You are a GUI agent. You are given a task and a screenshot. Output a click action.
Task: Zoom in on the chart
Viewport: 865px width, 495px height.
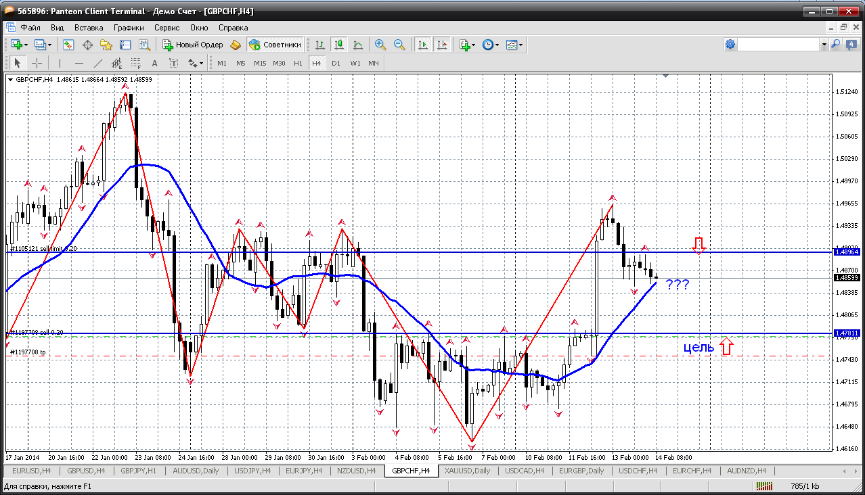pyautogui.click(x=380, y=45)
